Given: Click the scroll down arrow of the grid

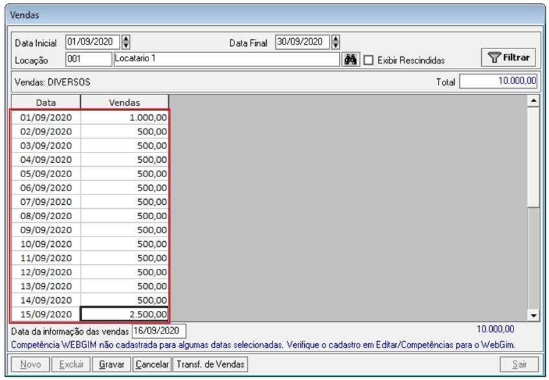Looking at the screenshot, I should (x=533, y=315).
